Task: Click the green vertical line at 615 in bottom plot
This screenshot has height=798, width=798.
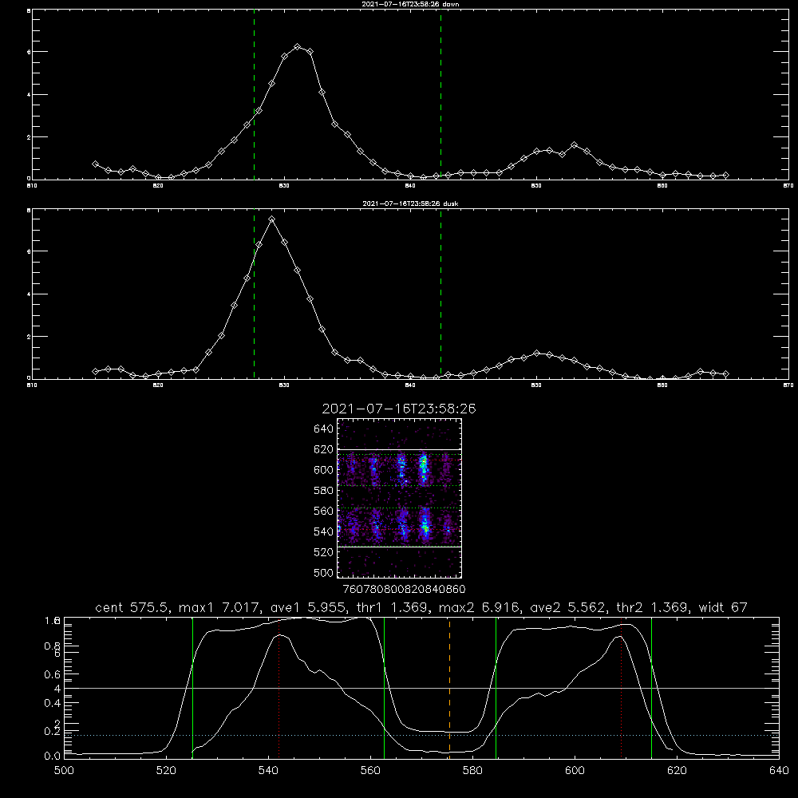Action: [x=651, y=687]
